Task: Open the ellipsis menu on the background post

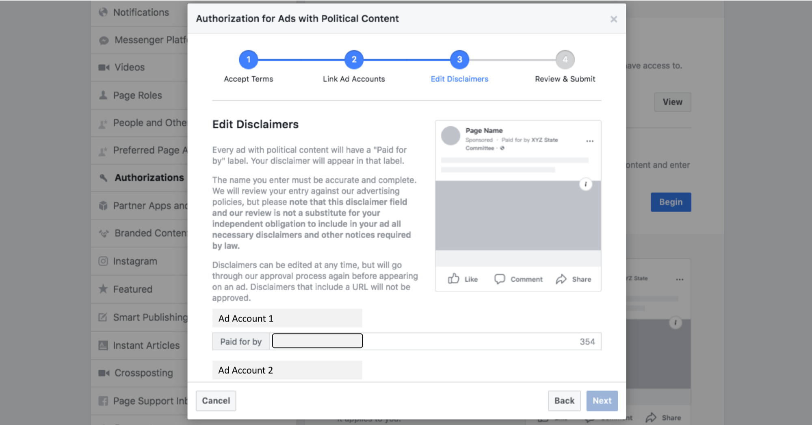Action: tap(680, 279)
